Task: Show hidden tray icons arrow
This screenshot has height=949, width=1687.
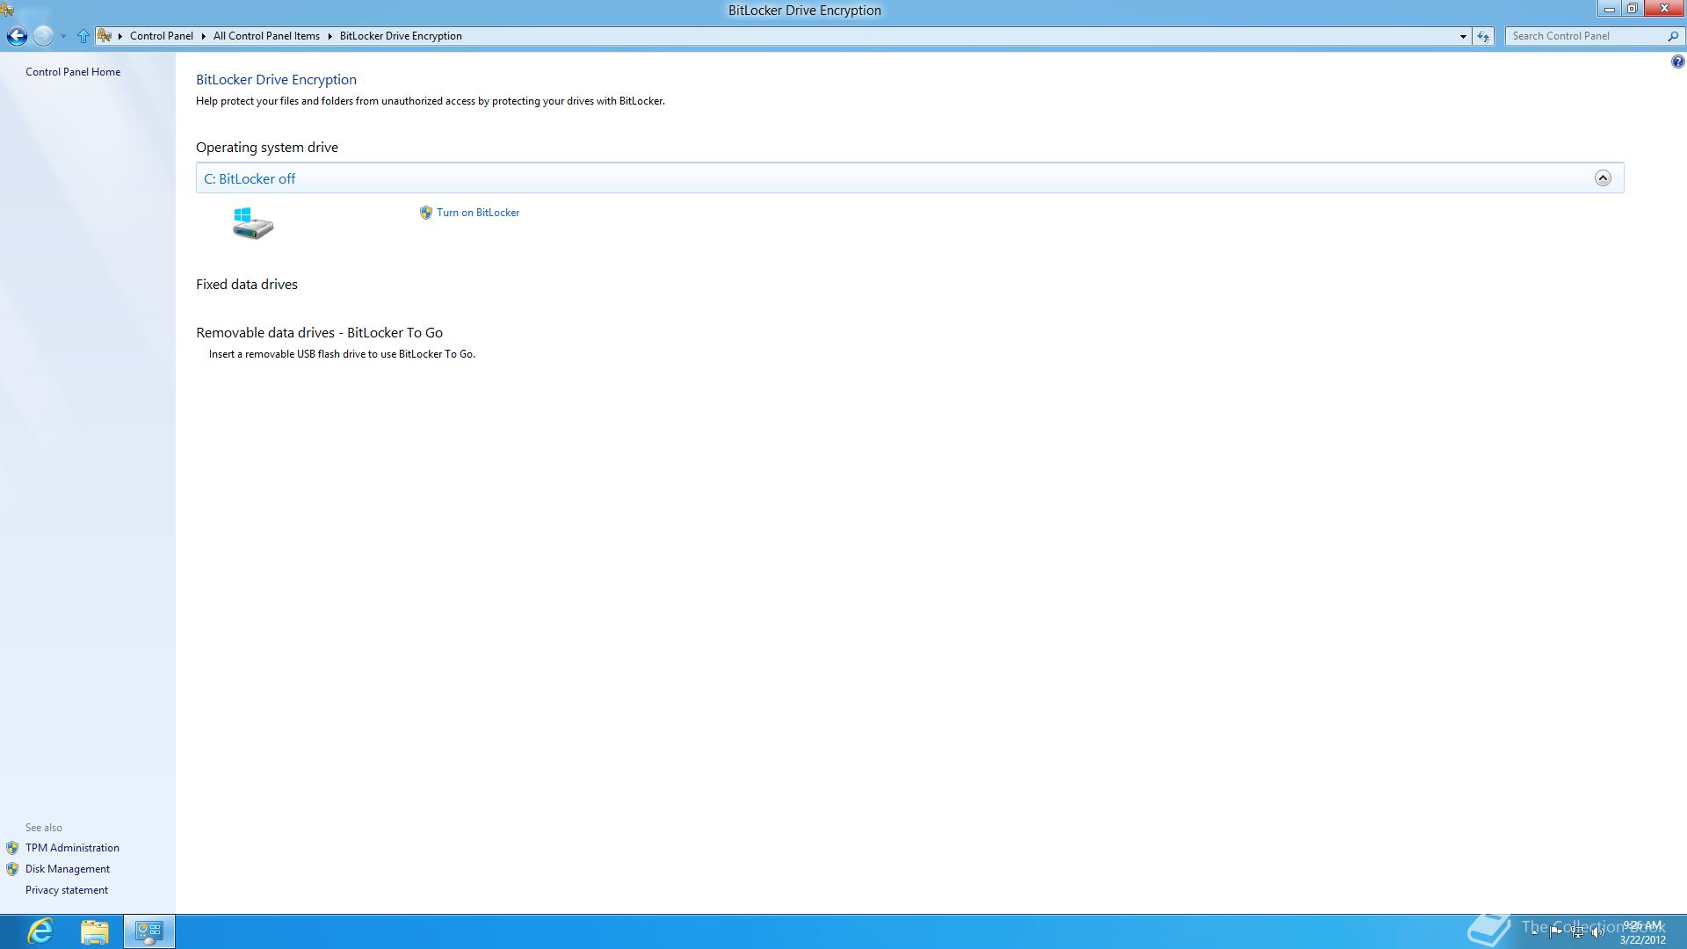Action: pos(1535,931)
